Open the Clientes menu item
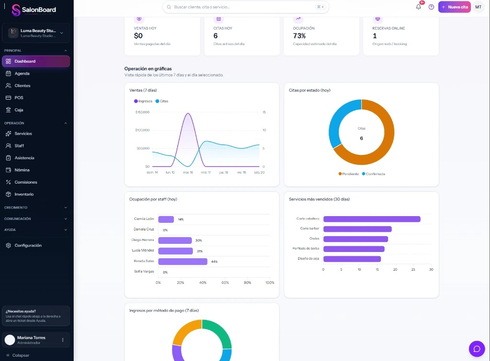 (x=36, y=86)
